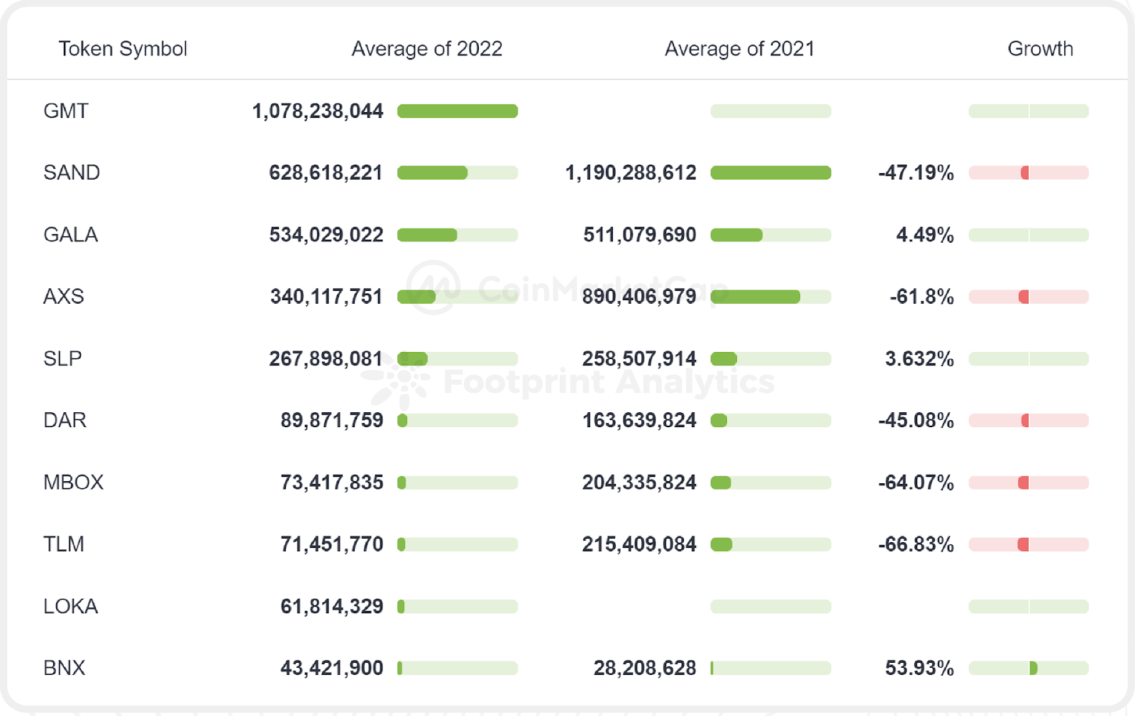Screen dimensions: 1135x716
Task: Click the BNX token symbol
Action: [65, 668]
